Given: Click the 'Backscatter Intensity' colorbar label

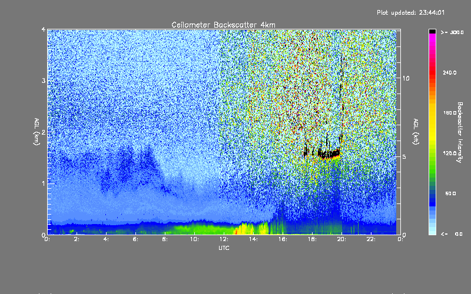Looking at the screenshot, I should [x=460, y=132].
